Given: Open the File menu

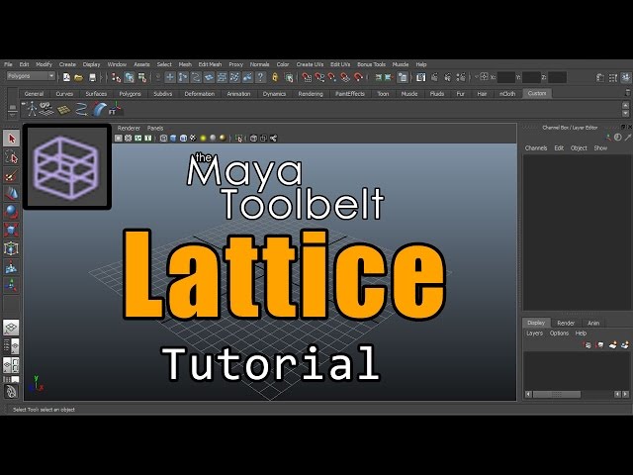Looking at the screenshot, I should coord(8,64).
